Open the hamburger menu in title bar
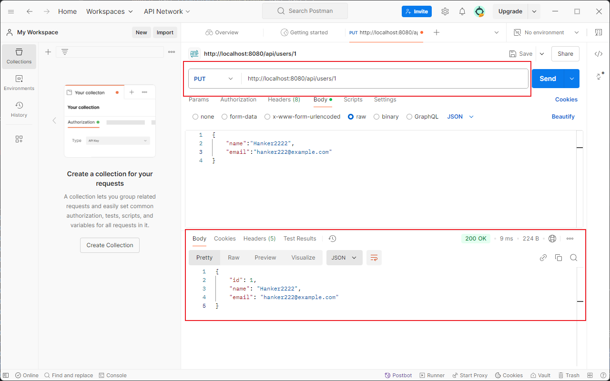Image resolution: width=610 pixels, height=381 pixels. coord(11,11)
